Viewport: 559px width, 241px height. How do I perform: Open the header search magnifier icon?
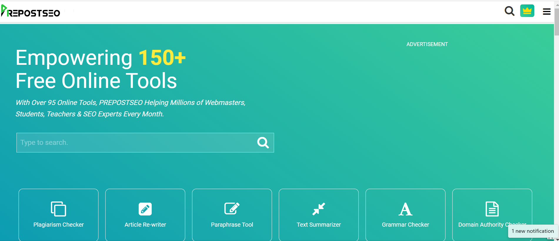509,11
